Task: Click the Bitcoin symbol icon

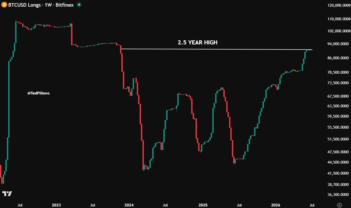Action: (4, 5)
